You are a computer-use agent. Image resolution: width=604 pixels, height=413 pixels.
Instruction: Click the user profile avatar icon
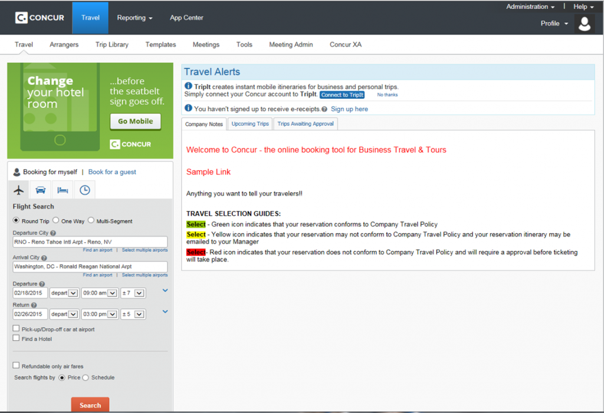pos(585,24)
